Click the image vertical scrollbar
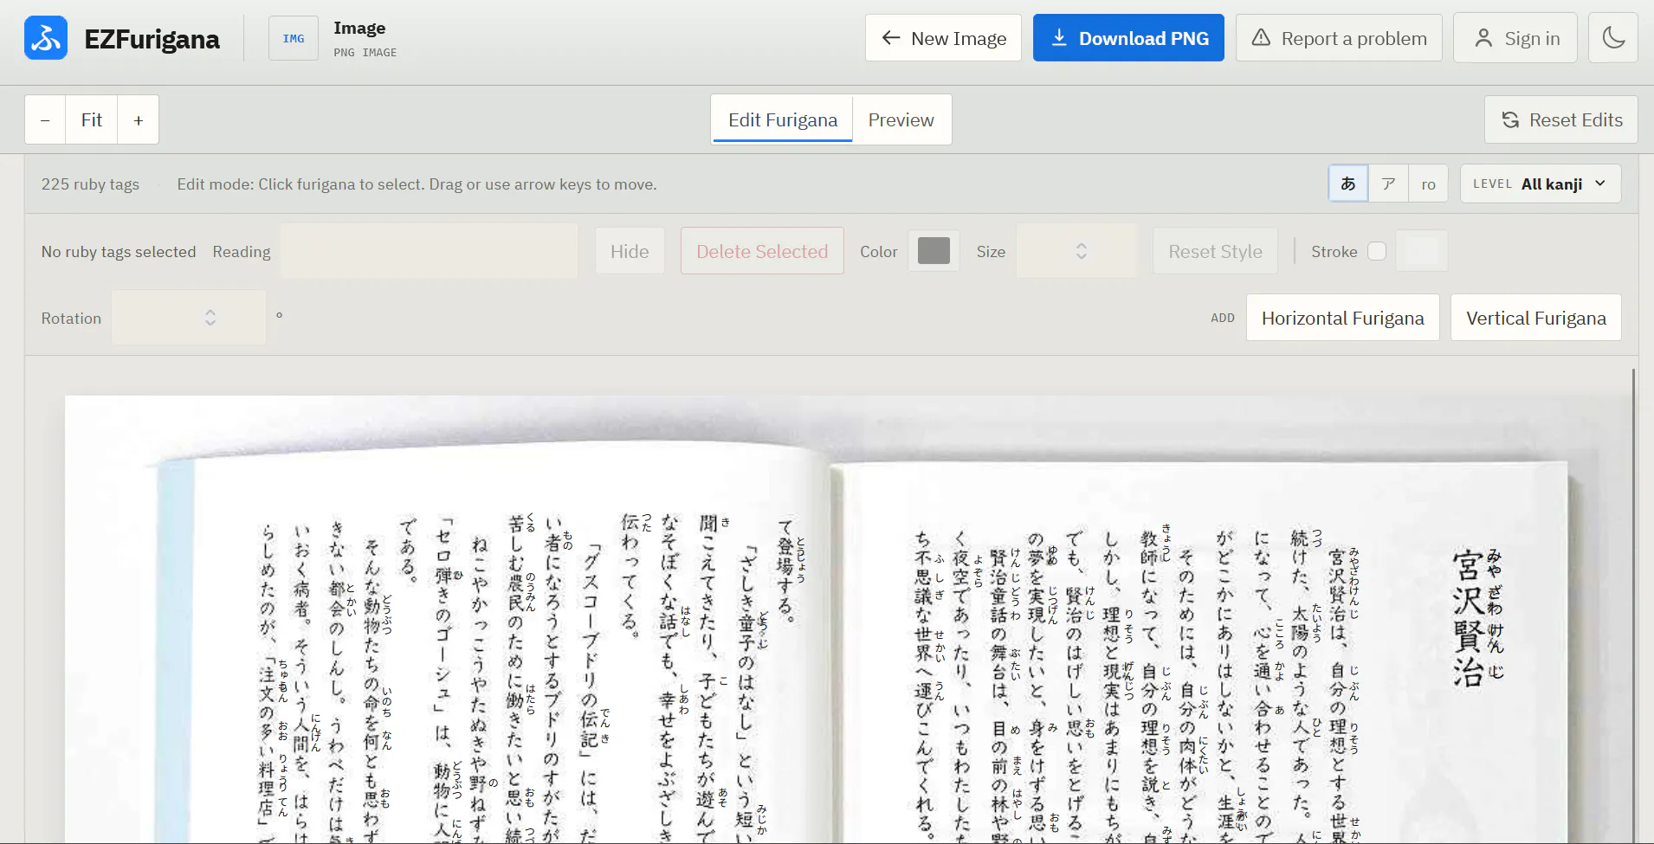The width and height of the screenshot is (1654, 844). coord(1633,606)
